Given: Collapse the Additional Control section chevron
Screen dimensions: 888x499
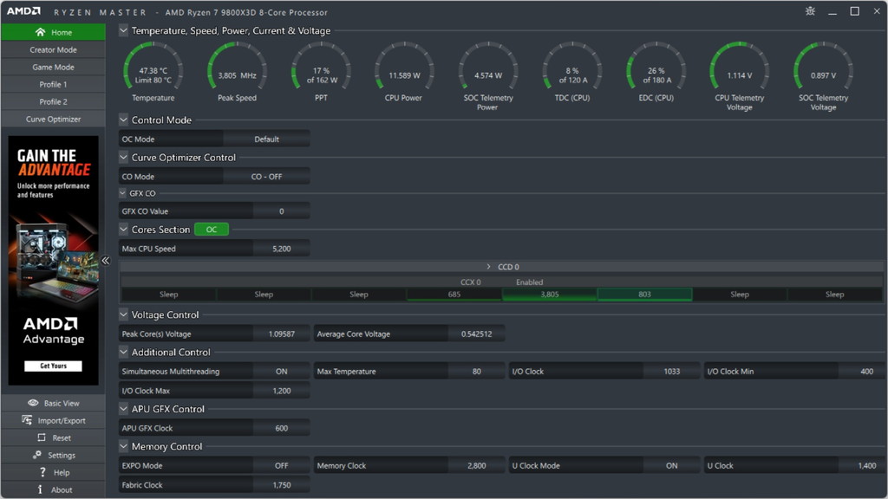Looking at the screenshot, I should (123, 352).
